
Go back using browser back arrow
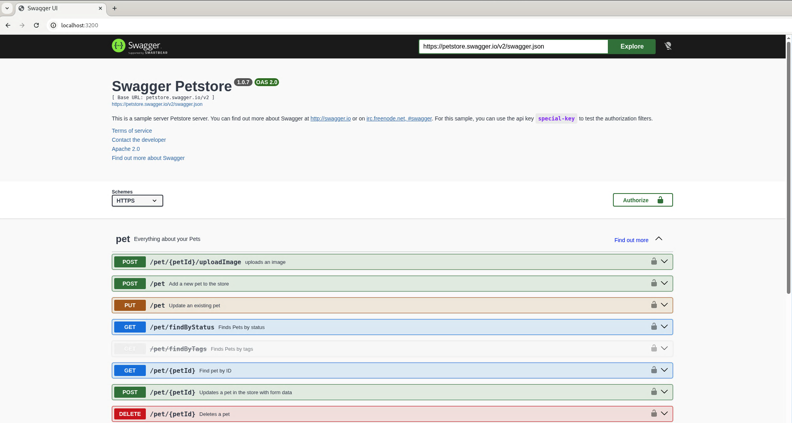tap(8, 25)
